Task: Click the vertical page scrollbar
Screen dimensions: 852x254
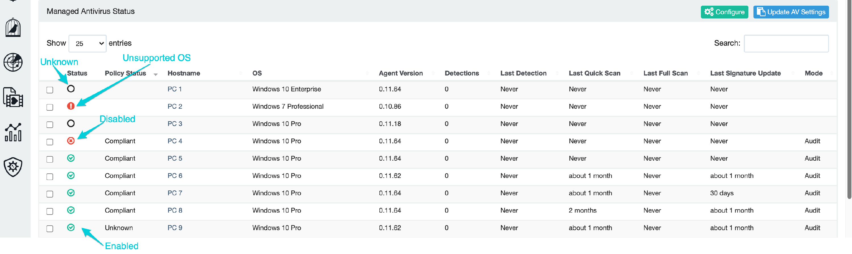Action: [x=849, y=99]
